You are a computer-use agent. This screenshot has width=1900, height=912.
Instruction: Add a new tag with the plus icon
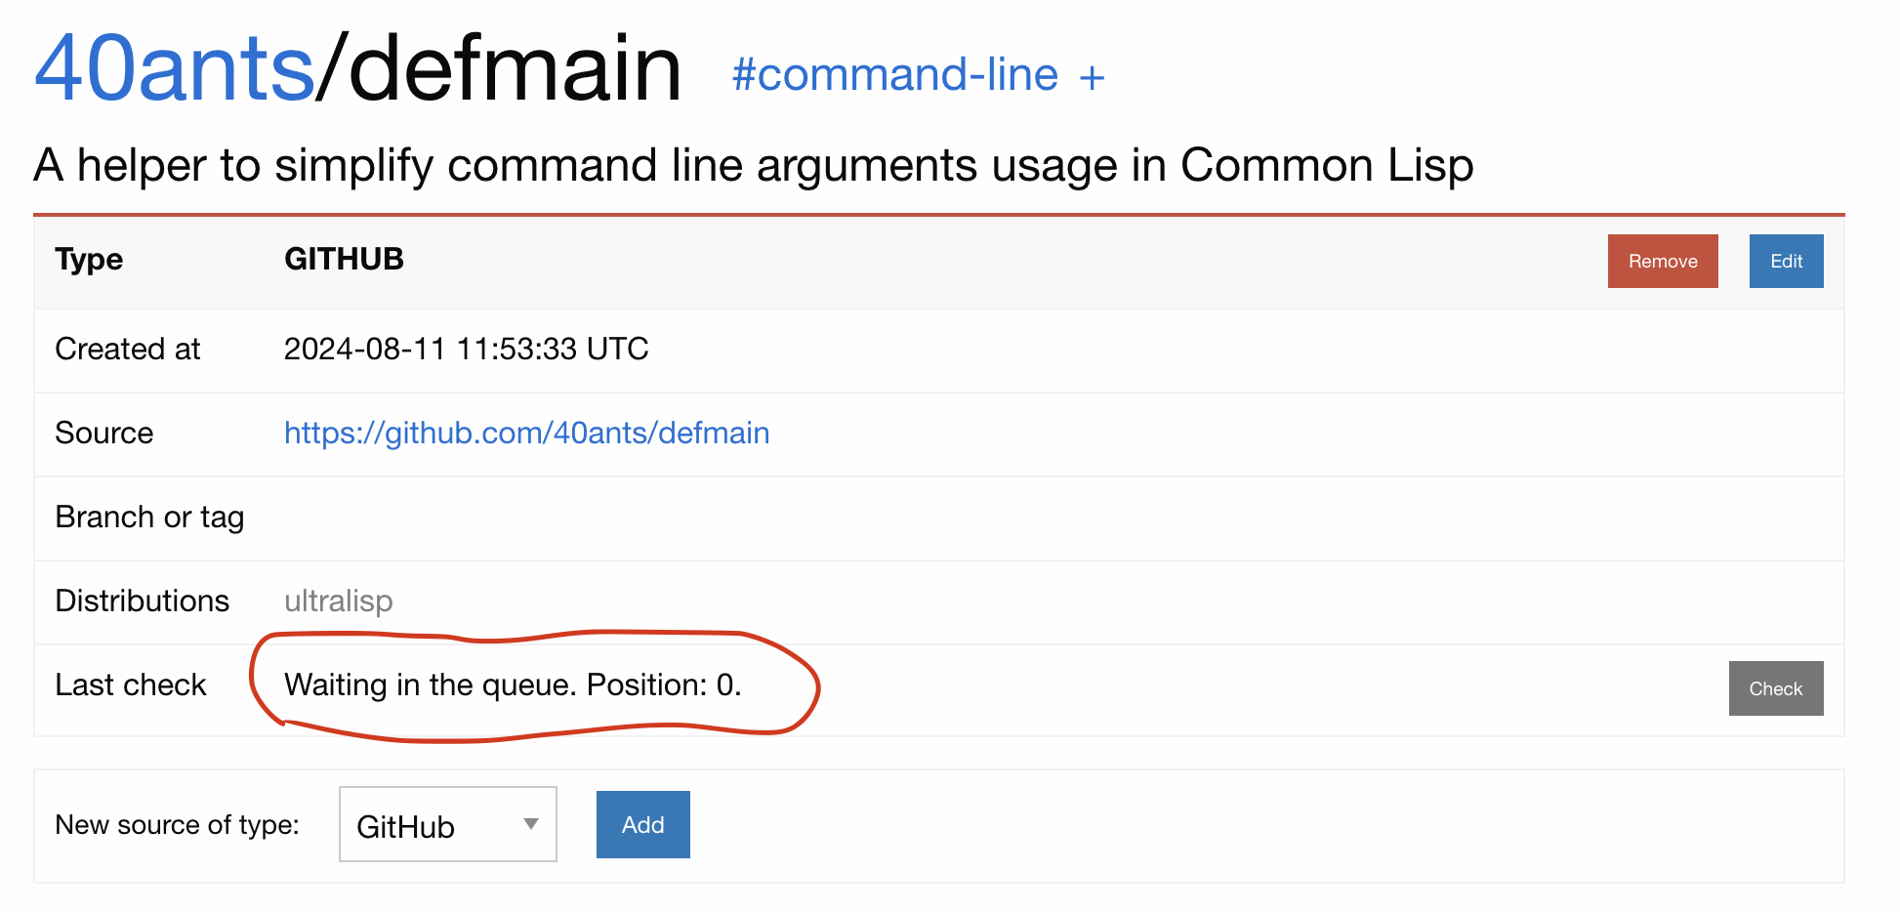pos(1092,77)
